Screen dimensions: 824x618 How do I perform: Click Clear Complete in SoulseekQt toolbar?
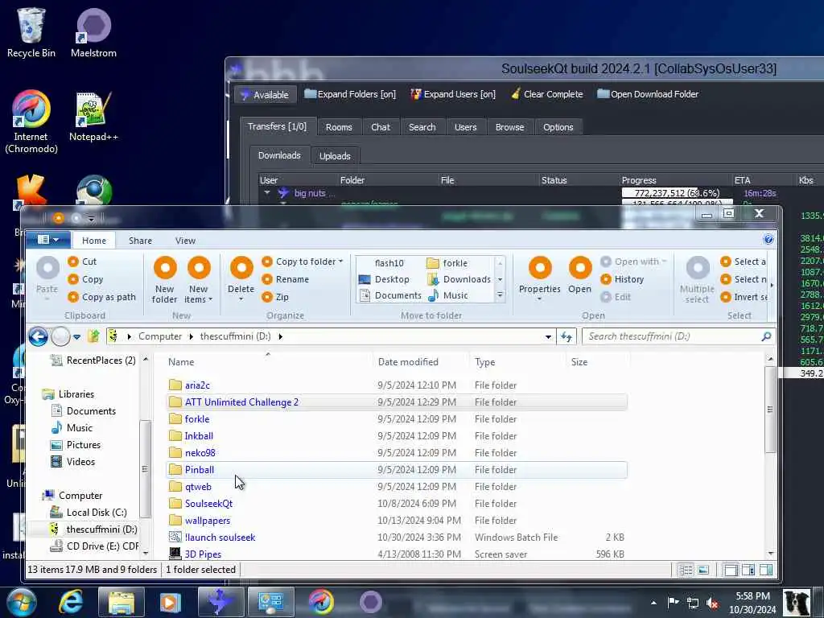[x=547, y=94]
